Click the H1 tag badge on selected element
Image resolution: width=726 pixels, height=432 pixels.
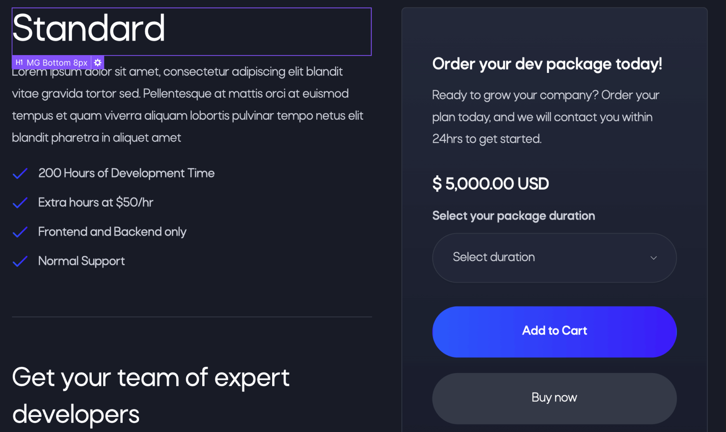pos(19,62)
